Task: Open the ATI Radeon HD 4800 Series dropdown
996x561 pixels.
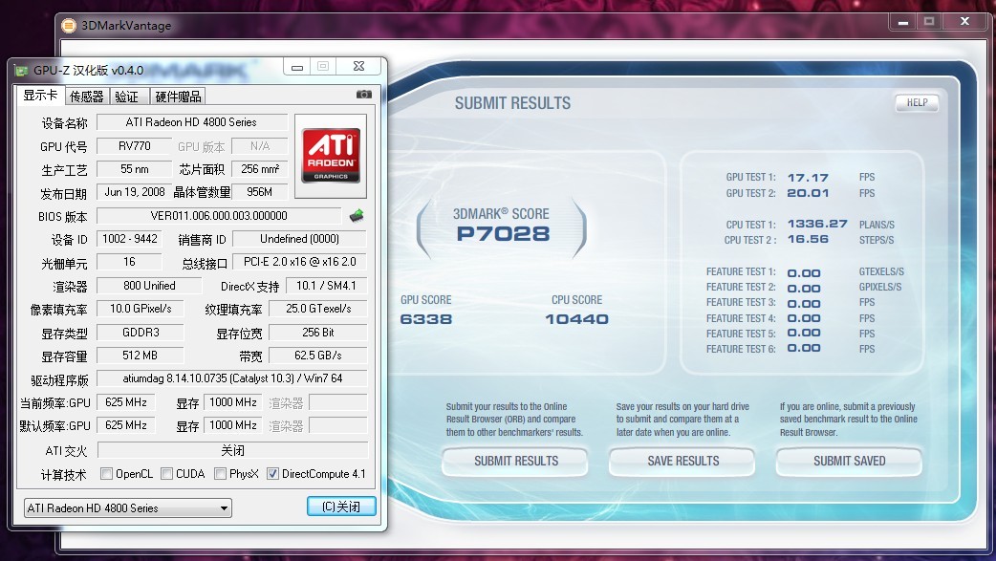Action: click(127, 507)
